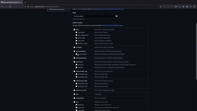Check the admin:org_hook checkbox

coord(74,90)
